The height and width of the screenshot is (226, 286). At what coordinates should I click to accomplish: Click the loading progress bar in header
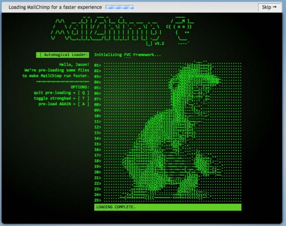pos(120,7)
